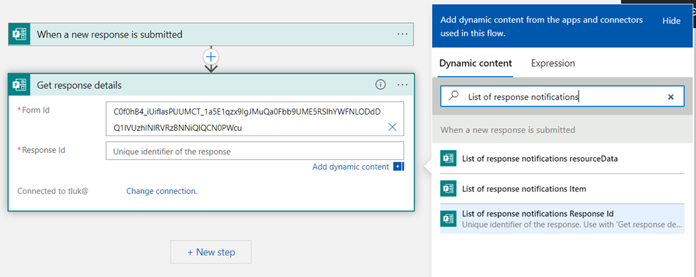Click the Response Id input field

click(255, 151)
